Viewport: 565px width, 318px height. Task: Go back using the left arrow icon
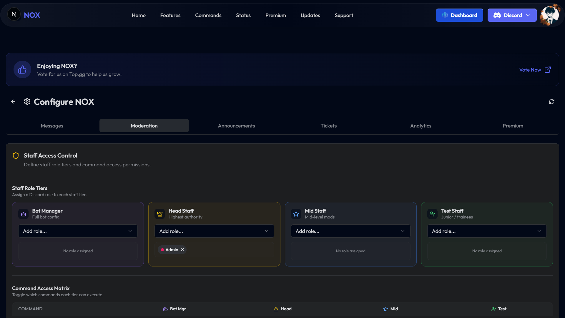click(x=13, y=102)
